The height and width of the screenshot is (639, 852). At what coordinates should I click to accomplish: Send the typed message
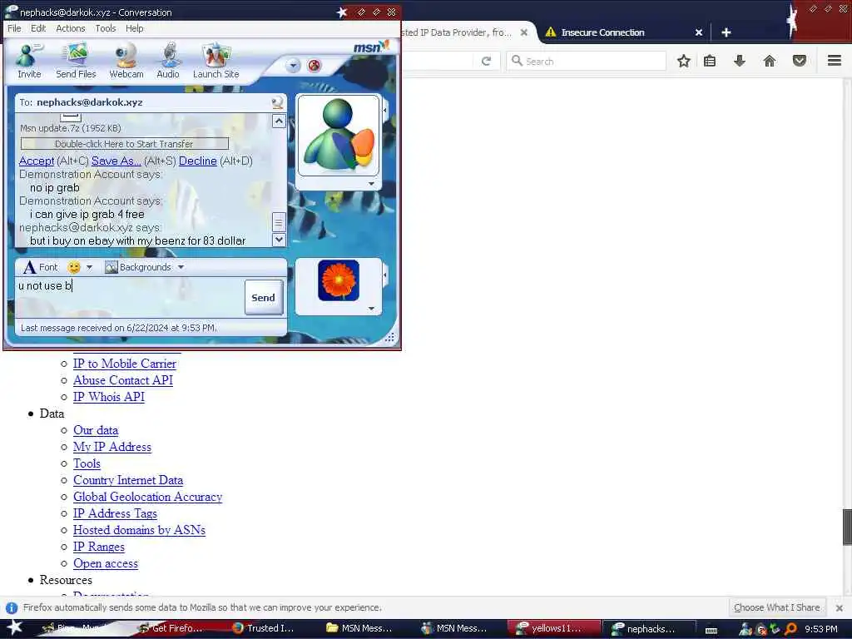[264, 297]
